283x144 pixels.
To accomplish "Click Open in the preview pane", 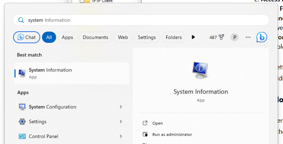I will pyautogui.click(x=157, y=123).
